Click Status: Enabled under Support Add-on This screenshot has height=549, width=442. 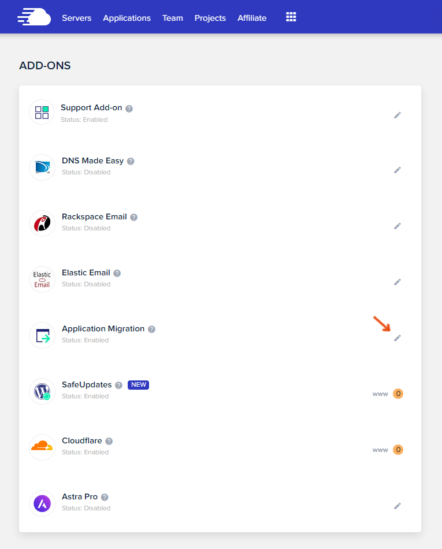(x=84, y=119)
